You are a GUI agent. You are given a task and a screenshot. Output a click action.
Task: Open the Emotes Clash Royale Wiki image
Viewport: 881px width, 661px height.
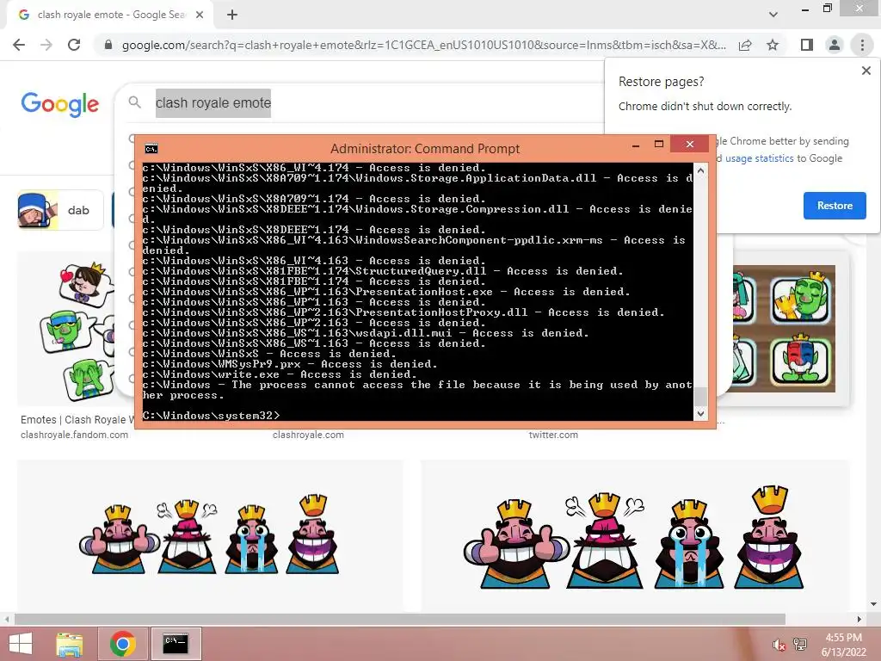point(76,328)
